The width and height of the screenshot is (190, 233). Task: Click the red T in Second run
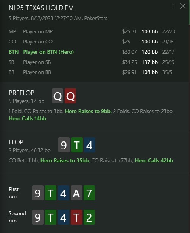[76, 217]
